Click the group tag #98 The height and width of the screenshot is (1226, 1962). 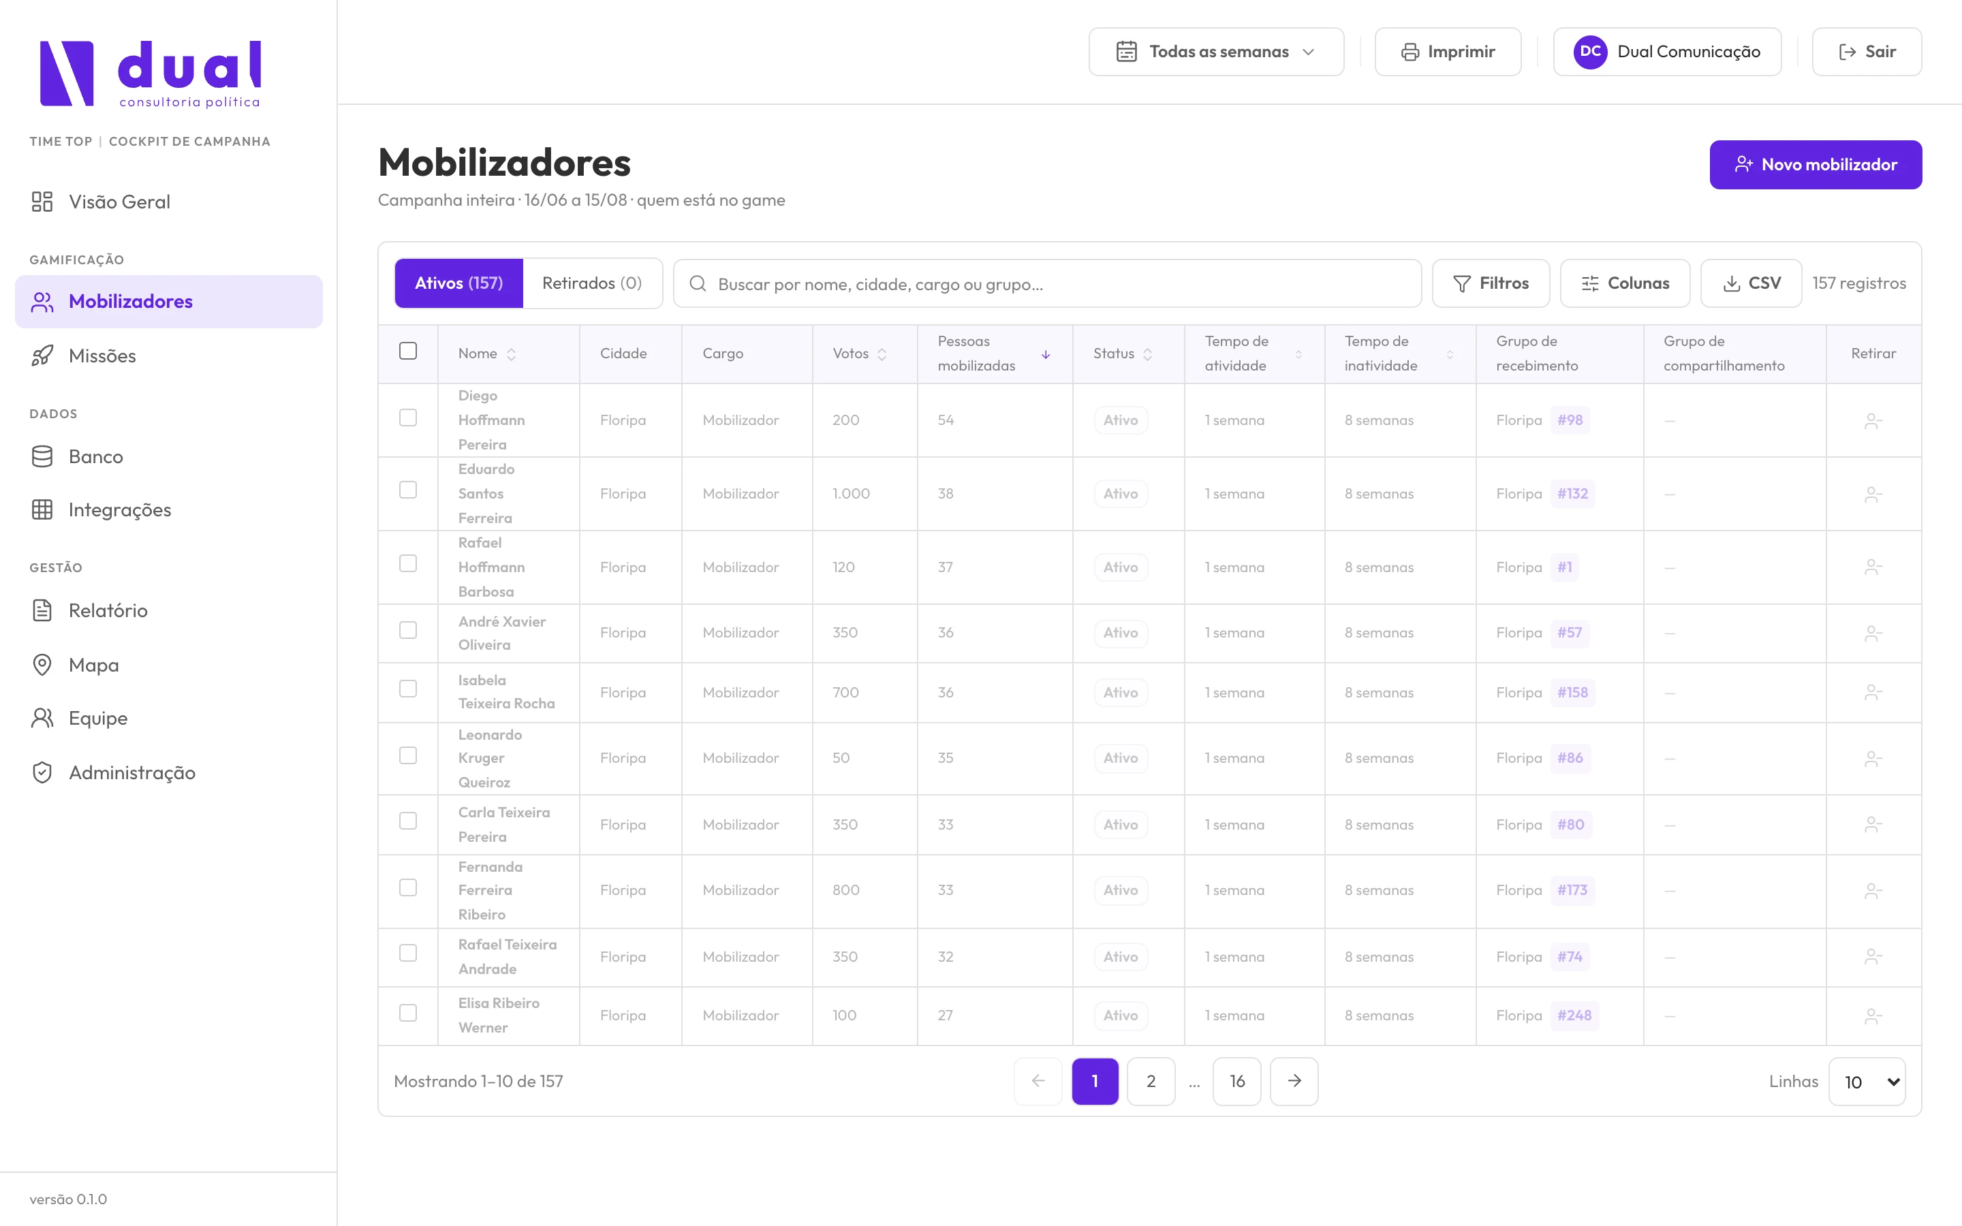(x=1570, y=420)
